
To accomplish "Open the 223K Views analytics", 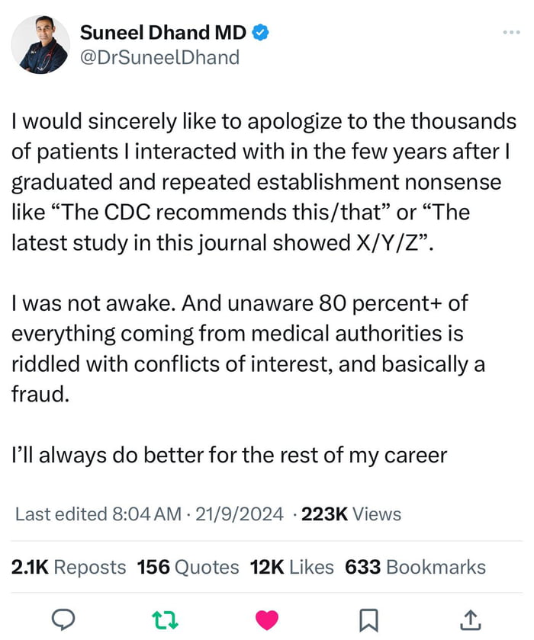I will pos(351,514).
